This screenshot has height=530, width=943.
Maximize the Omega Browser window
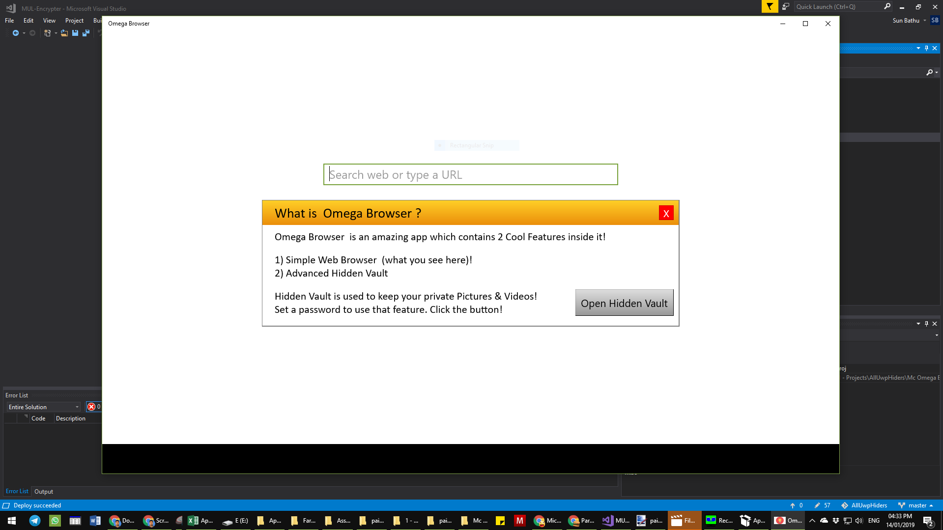(x=805, y=24)
